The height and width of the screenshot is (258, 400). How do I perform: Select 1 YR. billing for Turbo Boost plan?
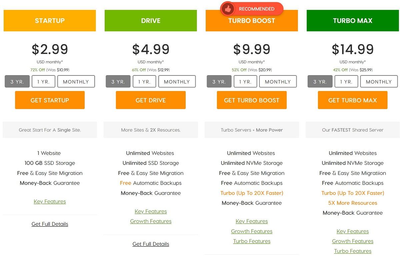245,81
